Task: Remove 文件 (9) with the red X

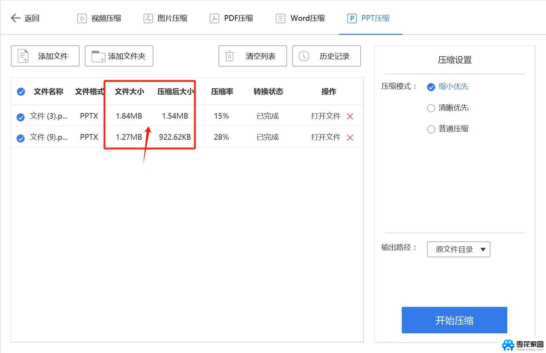Action: 350,138
